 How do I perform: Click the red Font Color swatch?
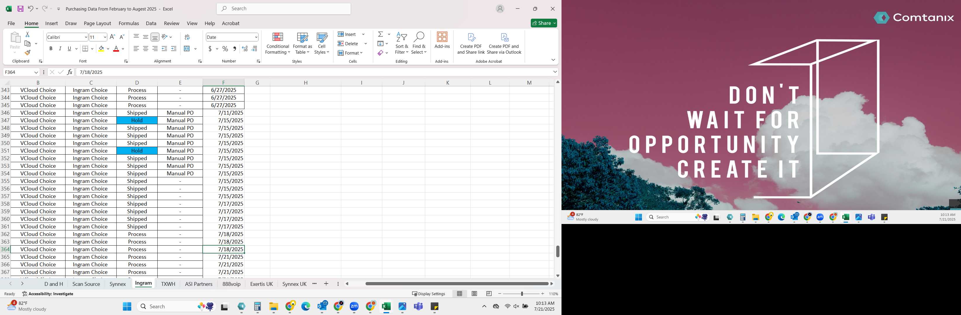point(116,49)
